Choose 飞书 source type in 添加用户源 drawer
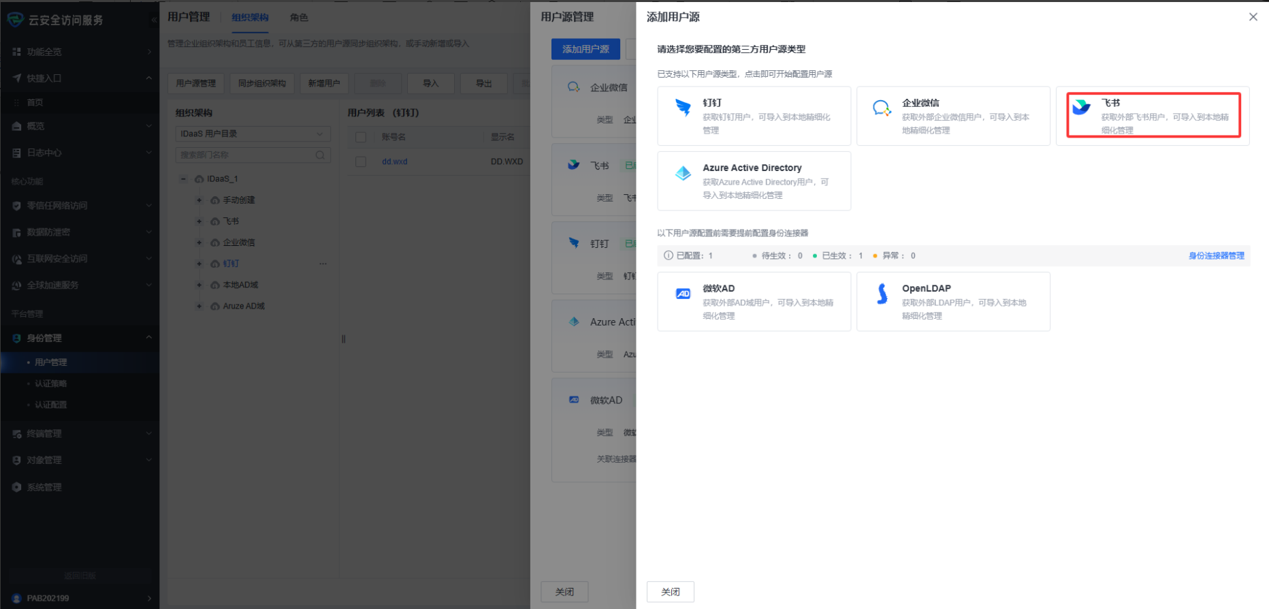This screenshot has width=1269, height=609. pos(1153,116)
